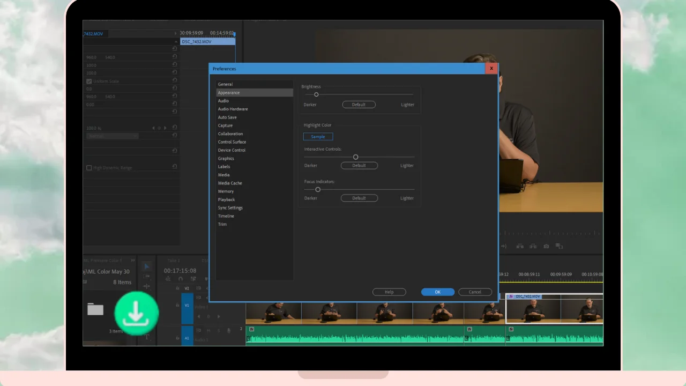
Task: Click Go to Out point icon
Action: pos(504,246)
